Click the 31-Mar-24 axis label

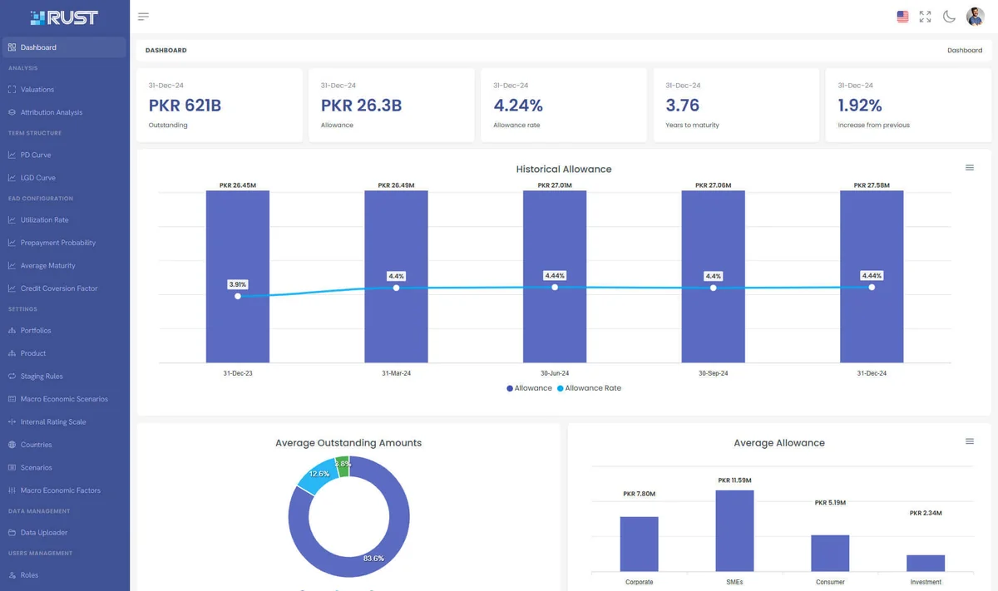pyautogui.click(x=396, y=373)
